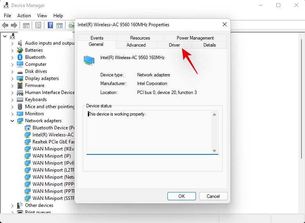Click the Firmware chip icon
305x223 pixels.
coord(20,85)
